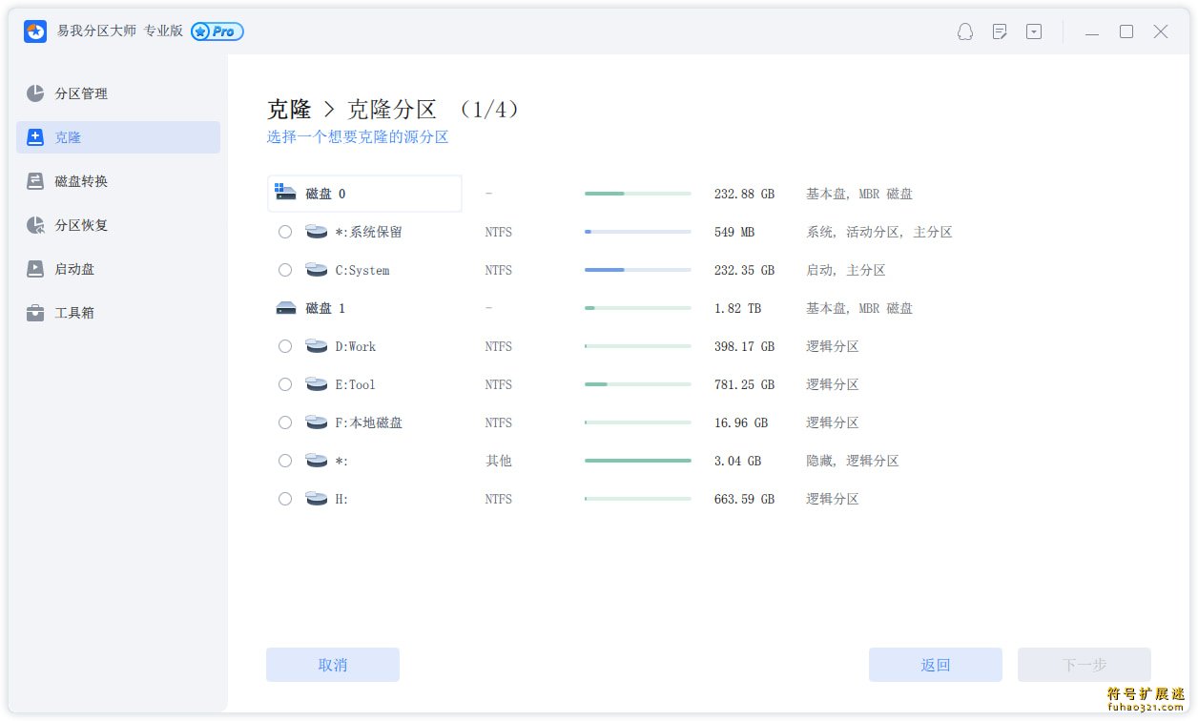Click 系统, 活动分区, 主分区 description
The image size is (1198, 721).
[879, 232]
